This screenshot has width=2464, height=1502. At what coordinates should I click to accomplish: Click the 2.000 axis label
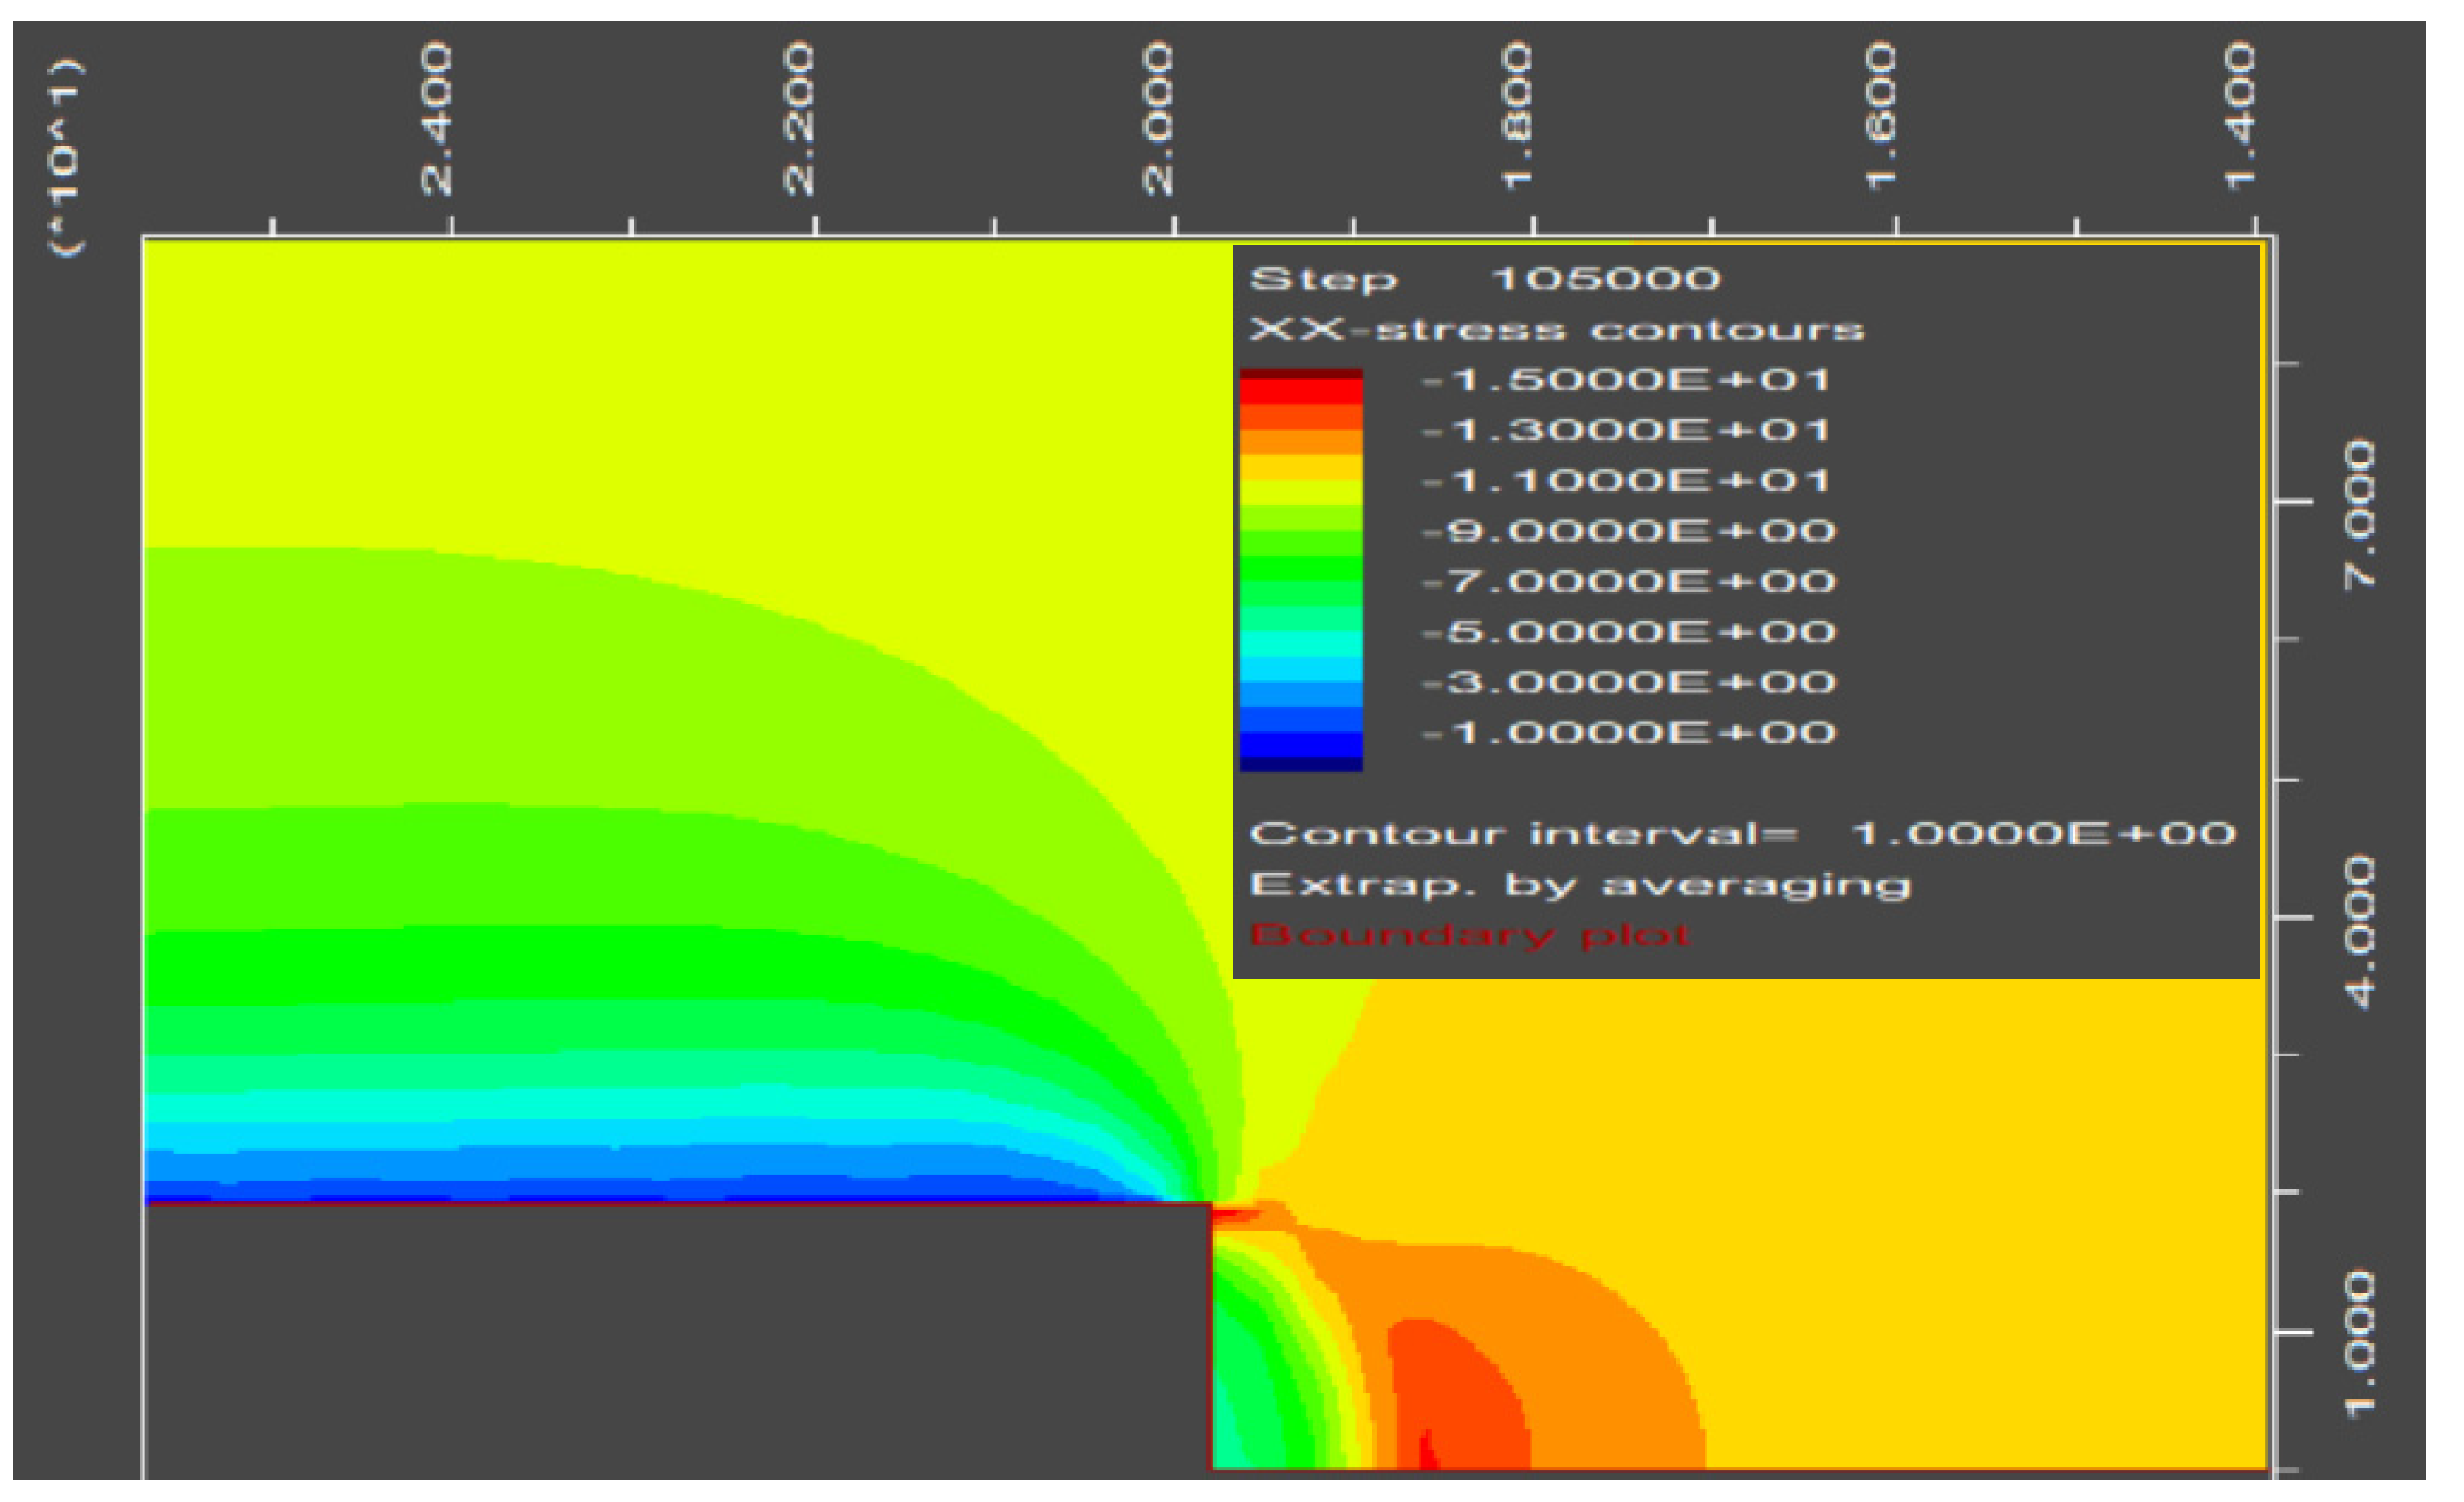pyautogui.click(x=1157, y=118)
